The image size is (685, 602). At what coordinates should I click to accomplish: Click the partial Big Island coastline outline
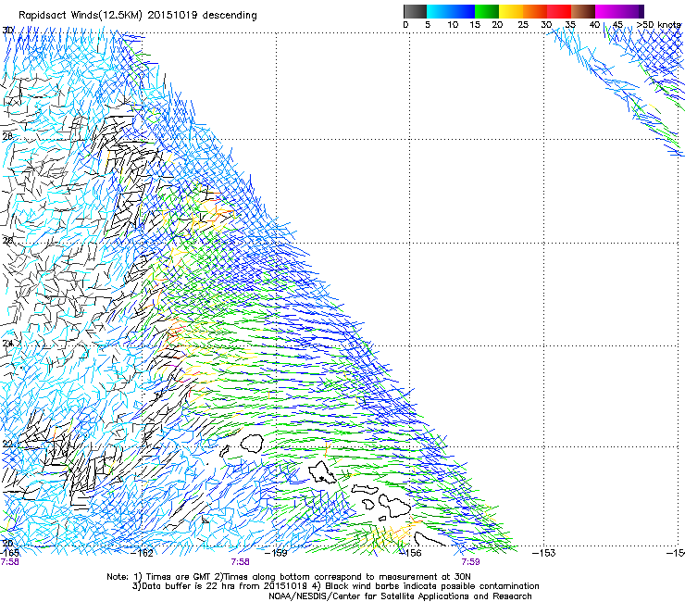point(430,539)
